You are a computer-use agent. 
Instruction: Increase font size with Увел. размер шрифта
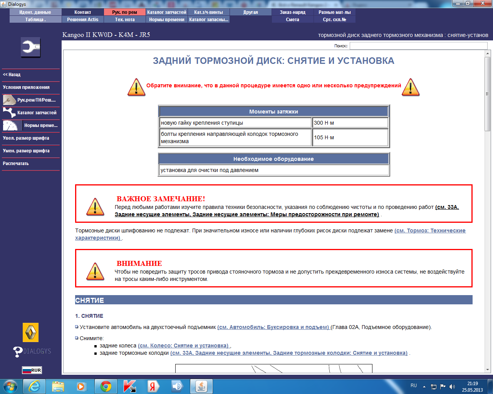click(x=31, y=138)
